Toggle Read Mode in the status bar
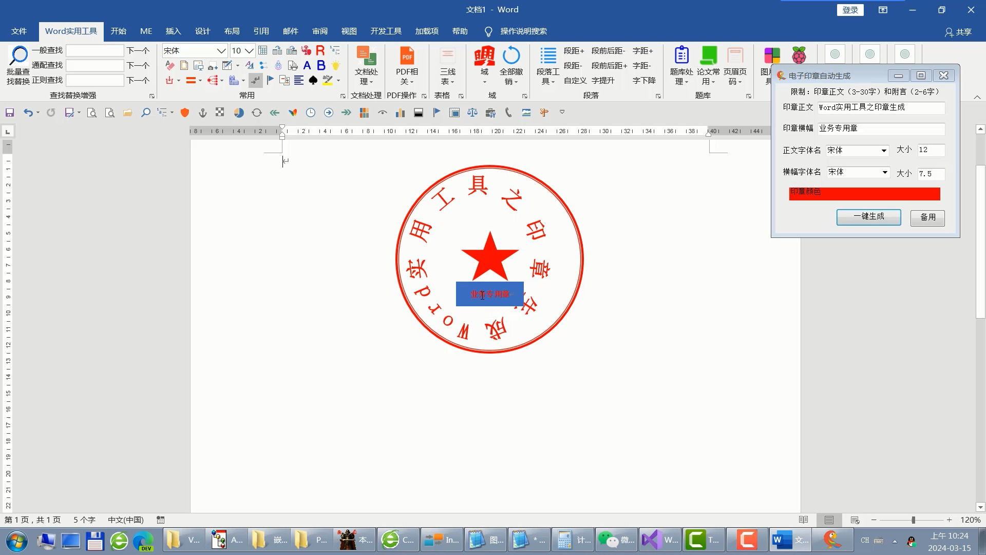This screenshot has width=986, height=555. point(803,520)
